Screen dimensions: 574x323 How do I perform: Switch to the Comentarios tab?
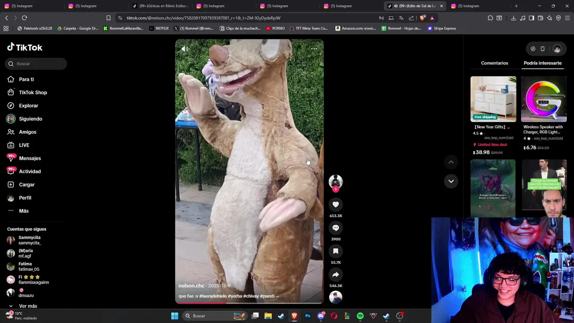click(495, 63)
